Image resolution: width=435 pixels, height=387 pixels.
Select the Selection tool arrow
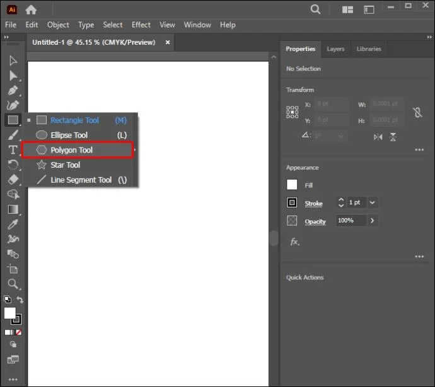(13, 61)
